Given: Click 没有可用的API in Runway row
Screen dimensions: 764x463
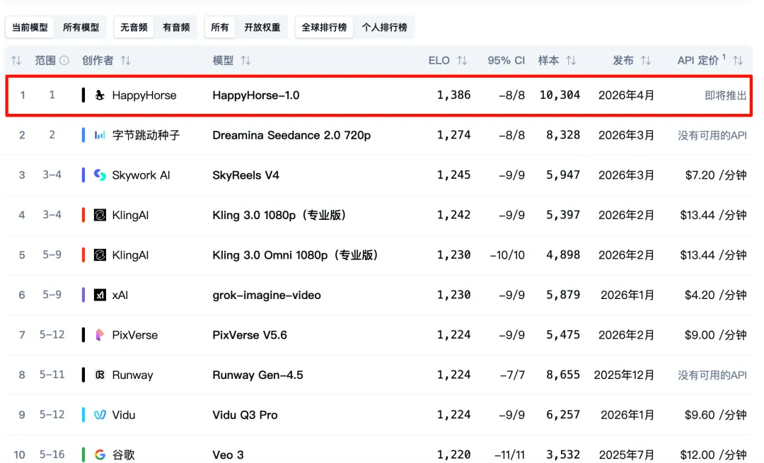Looking at the screenshot, I should point(712,375).
